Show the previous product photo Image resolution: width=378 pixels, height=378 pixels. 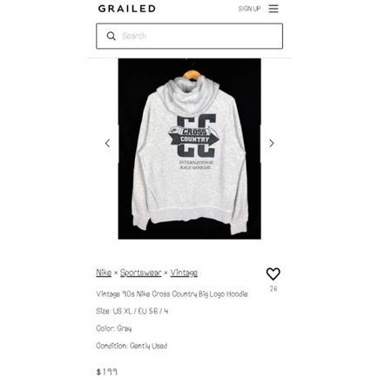click(107, 143)
